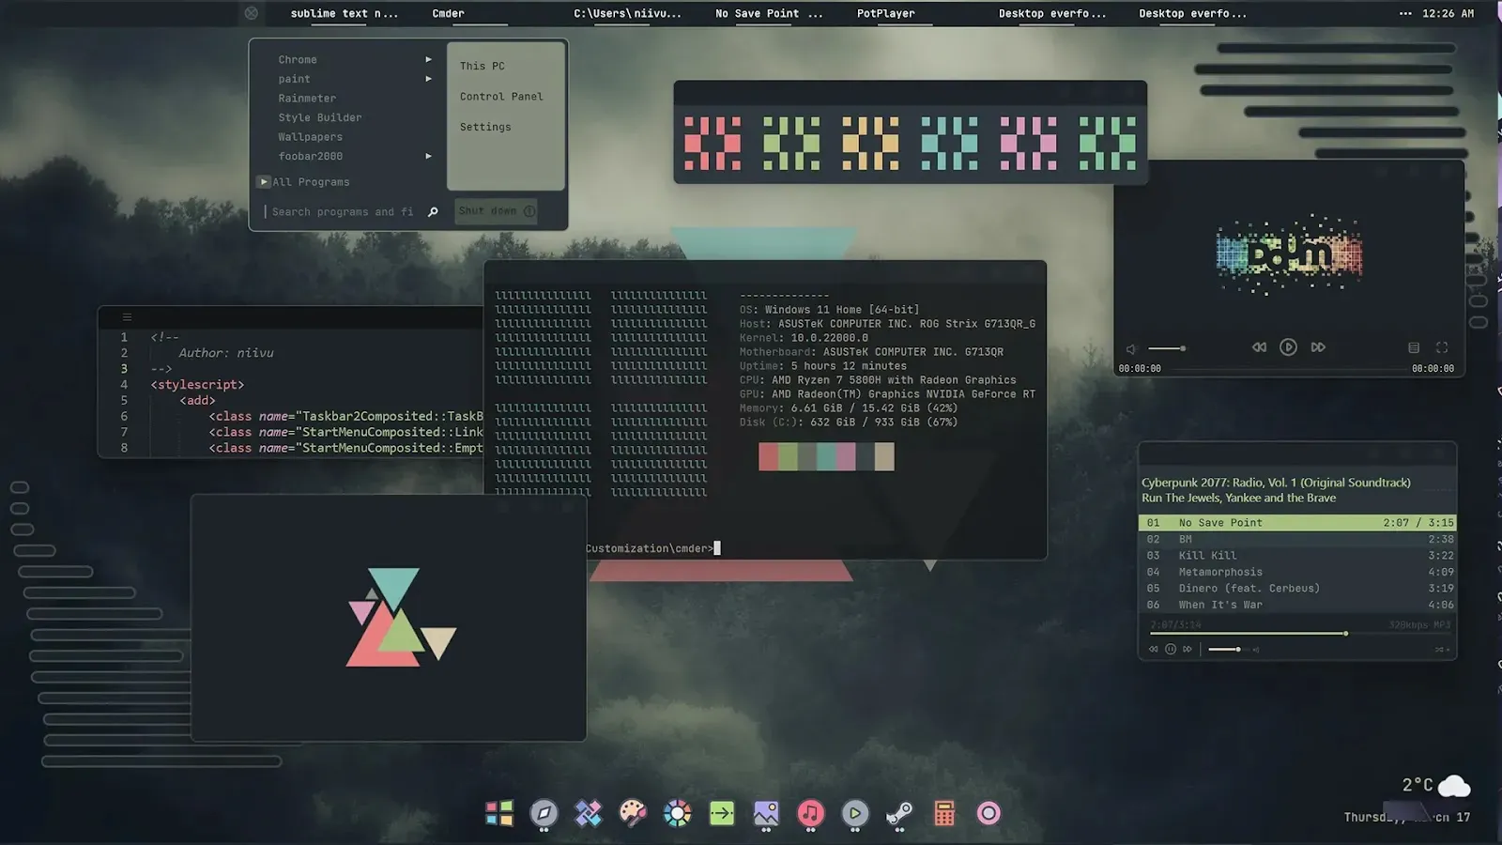Open the crossed-ribbons app icon in the dock
The image size is (1502, 845).
589,813
